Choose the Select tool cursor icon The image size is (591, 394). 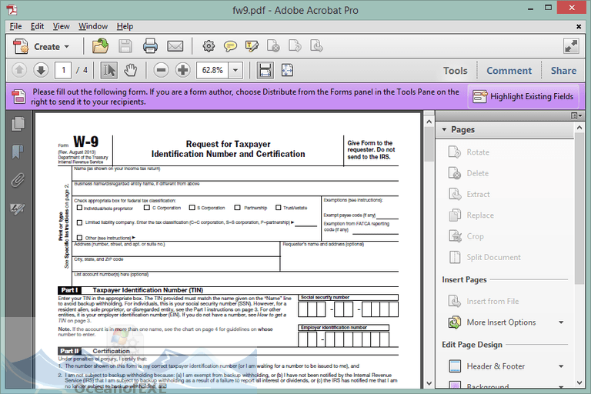pos(109,70)
